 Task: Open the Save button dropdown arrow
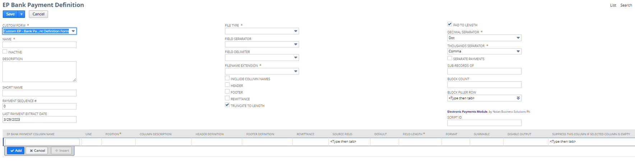pos(22,14)
